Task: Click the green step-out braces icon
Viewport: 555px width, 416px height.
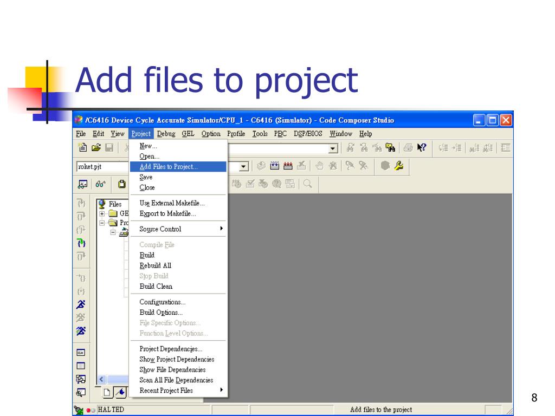Action: click(x=81, y=243)
